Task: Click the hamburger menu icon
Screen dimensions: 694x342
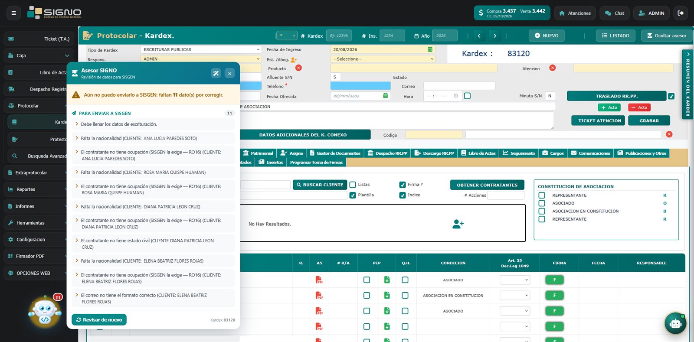Action: tap(13, 13)
